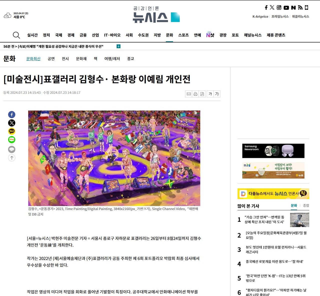
Task: Open 정치 menu item
Action: 46,35
